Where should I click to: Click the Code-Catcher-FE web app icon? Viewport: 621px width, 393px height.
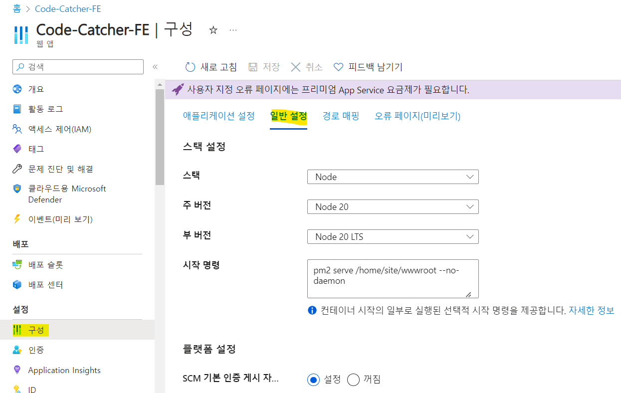[x=21, y=35]
